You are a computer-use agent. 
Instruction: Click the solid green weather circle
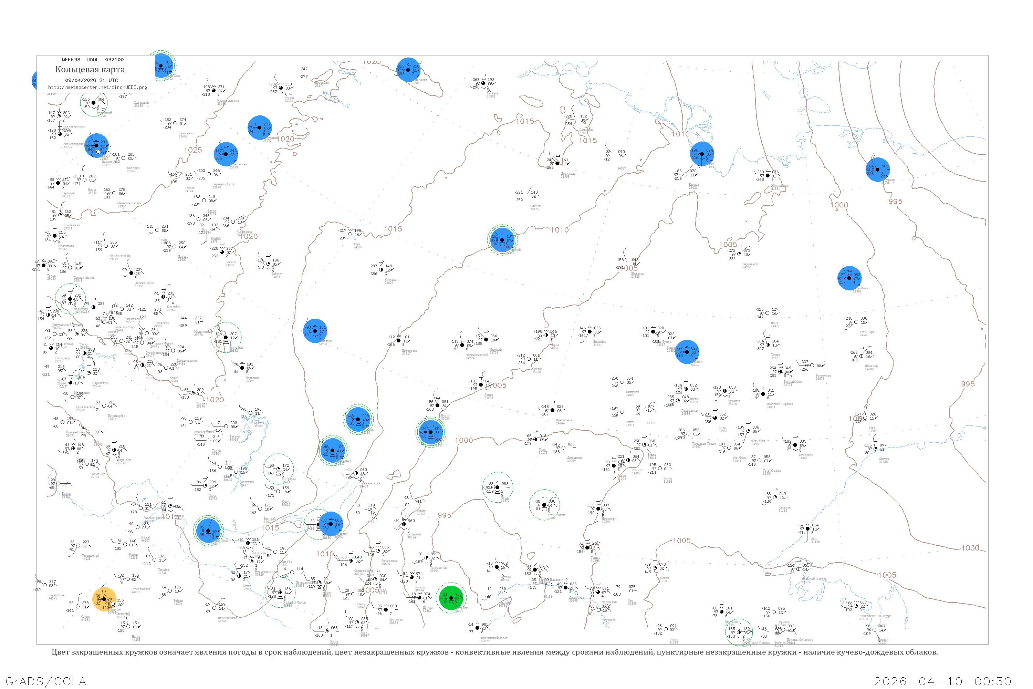coord(451,598)
